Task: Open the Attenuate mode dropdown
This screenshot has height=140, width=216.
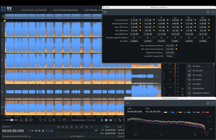Action: coord(93,120)
